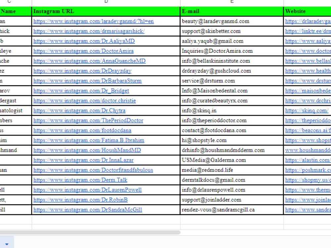331x248 pixels.
Task: Select the info@curatedbeautyrx.com cell
Action: click(x=232, y=101)
